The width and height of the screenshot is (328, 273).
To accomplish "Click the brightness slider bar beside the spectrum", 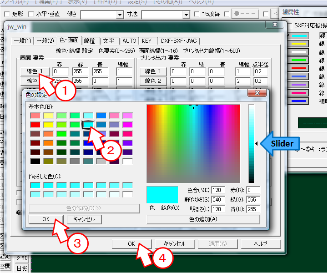I will click(251, 143).
